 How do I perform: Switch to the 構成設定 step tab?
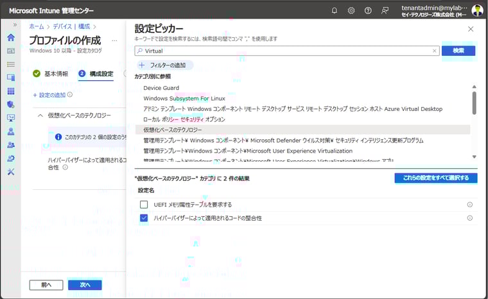(x=96, y=74)
